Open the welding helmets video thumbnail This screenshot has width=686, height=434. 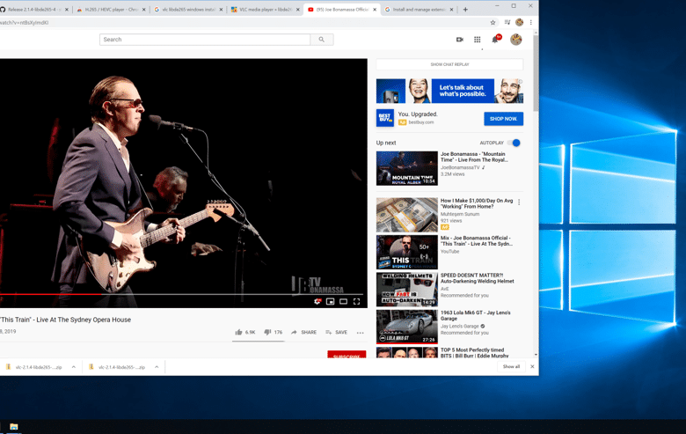407,290
